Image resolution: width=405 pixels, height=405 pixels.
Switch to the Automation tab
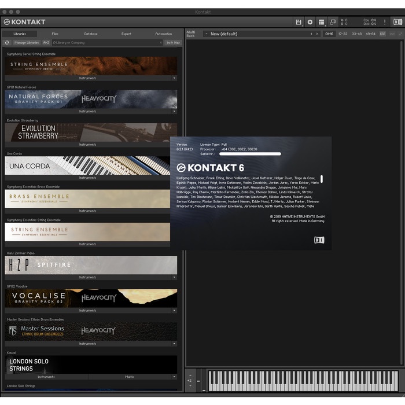pos(164,34)
